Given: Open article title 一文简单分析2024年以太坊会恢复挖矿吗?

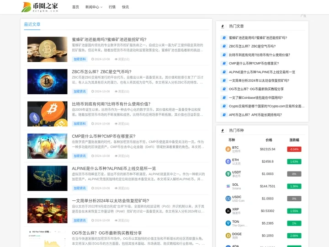Looking at the screenshot, I should click(x=111, y=201).
